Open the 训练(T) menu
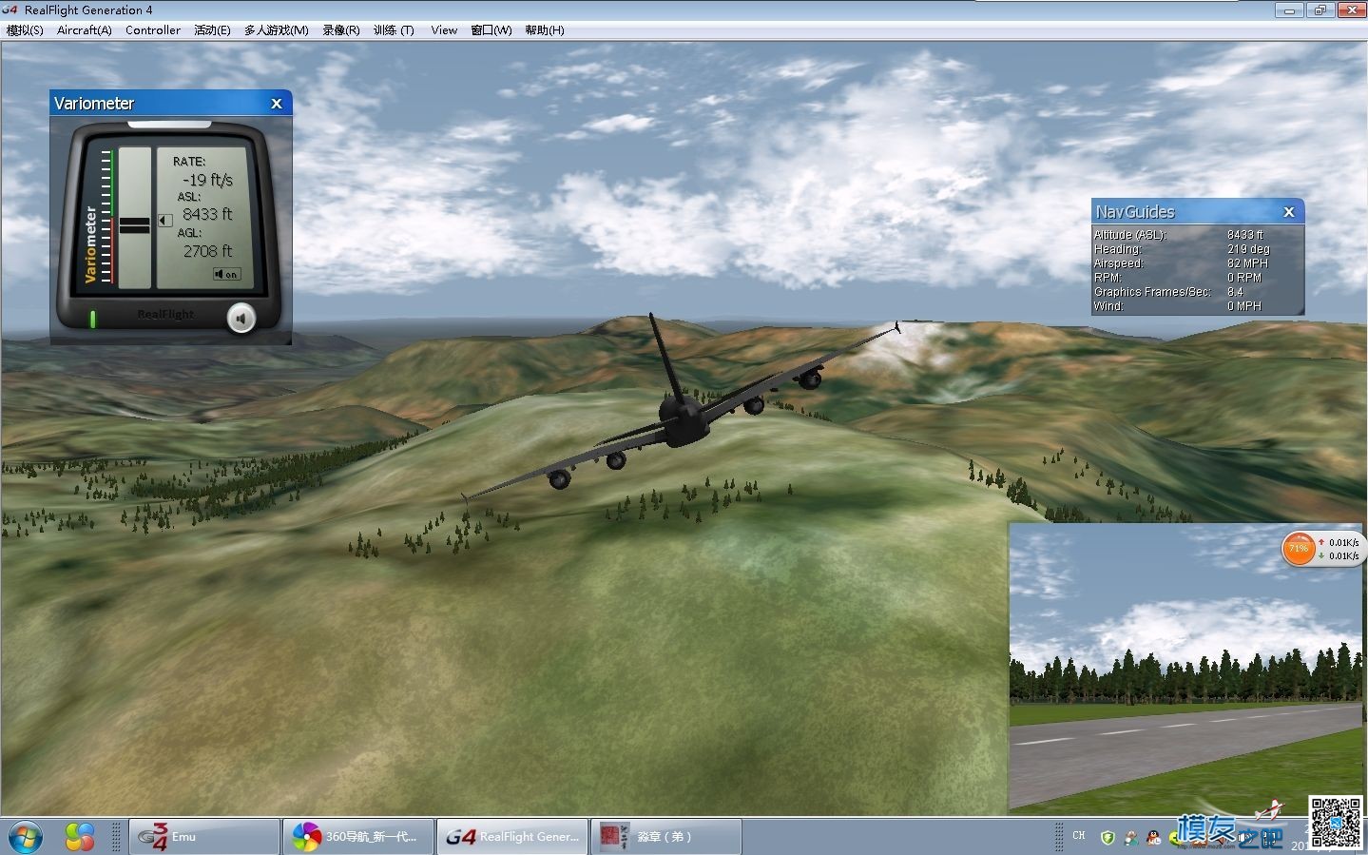Screen dimensions: 1368x855 [394, 30]
